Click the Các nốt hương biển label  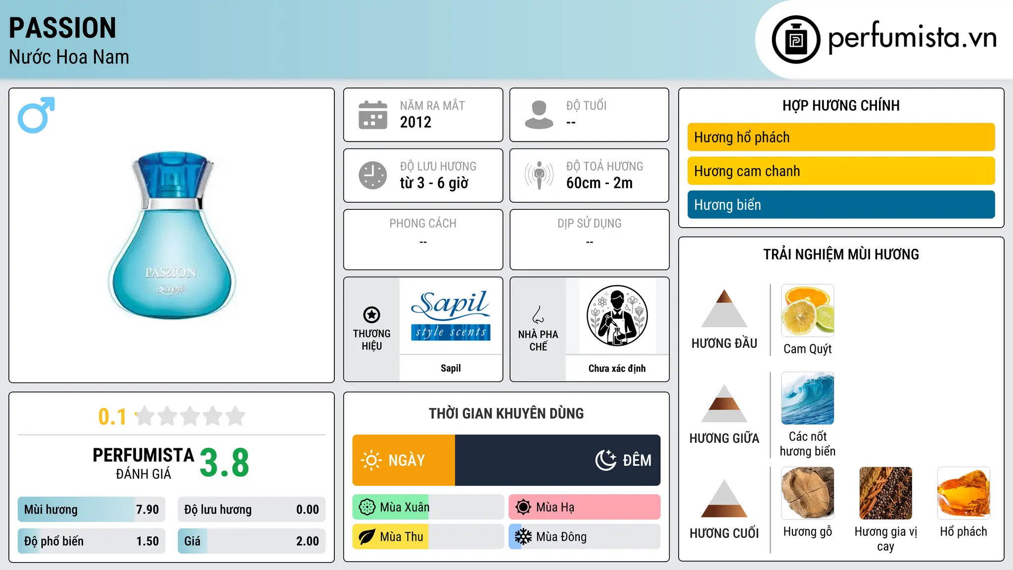click(808, 444)
